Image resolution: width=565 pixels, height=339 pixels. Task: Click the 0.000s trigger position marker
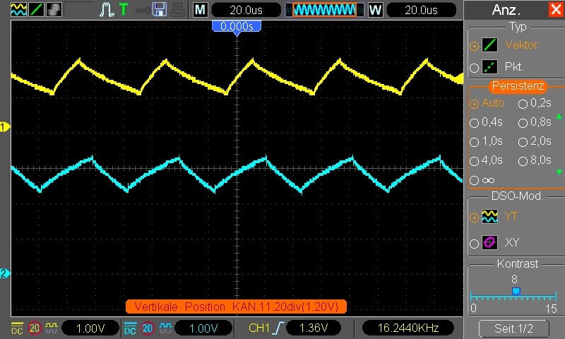[237, 27]
